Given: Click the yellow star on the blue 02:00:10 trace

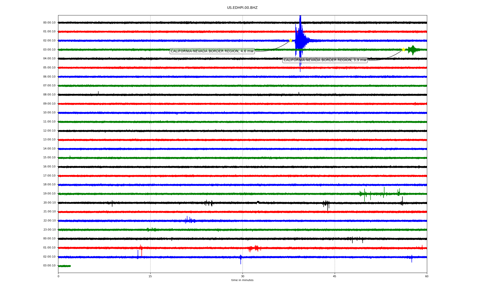Looking at the screenshot, I should pyautogui.click(x=290, y=40).
